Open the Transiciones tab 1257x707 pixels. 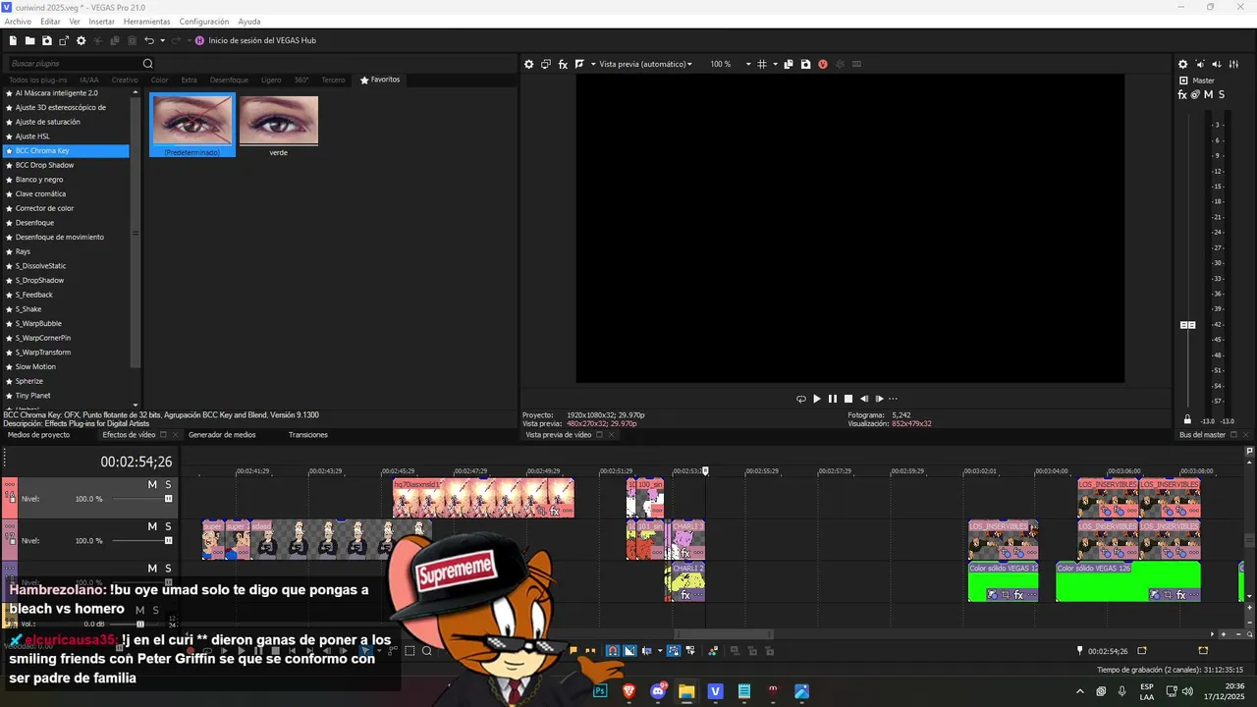[308, 435]
